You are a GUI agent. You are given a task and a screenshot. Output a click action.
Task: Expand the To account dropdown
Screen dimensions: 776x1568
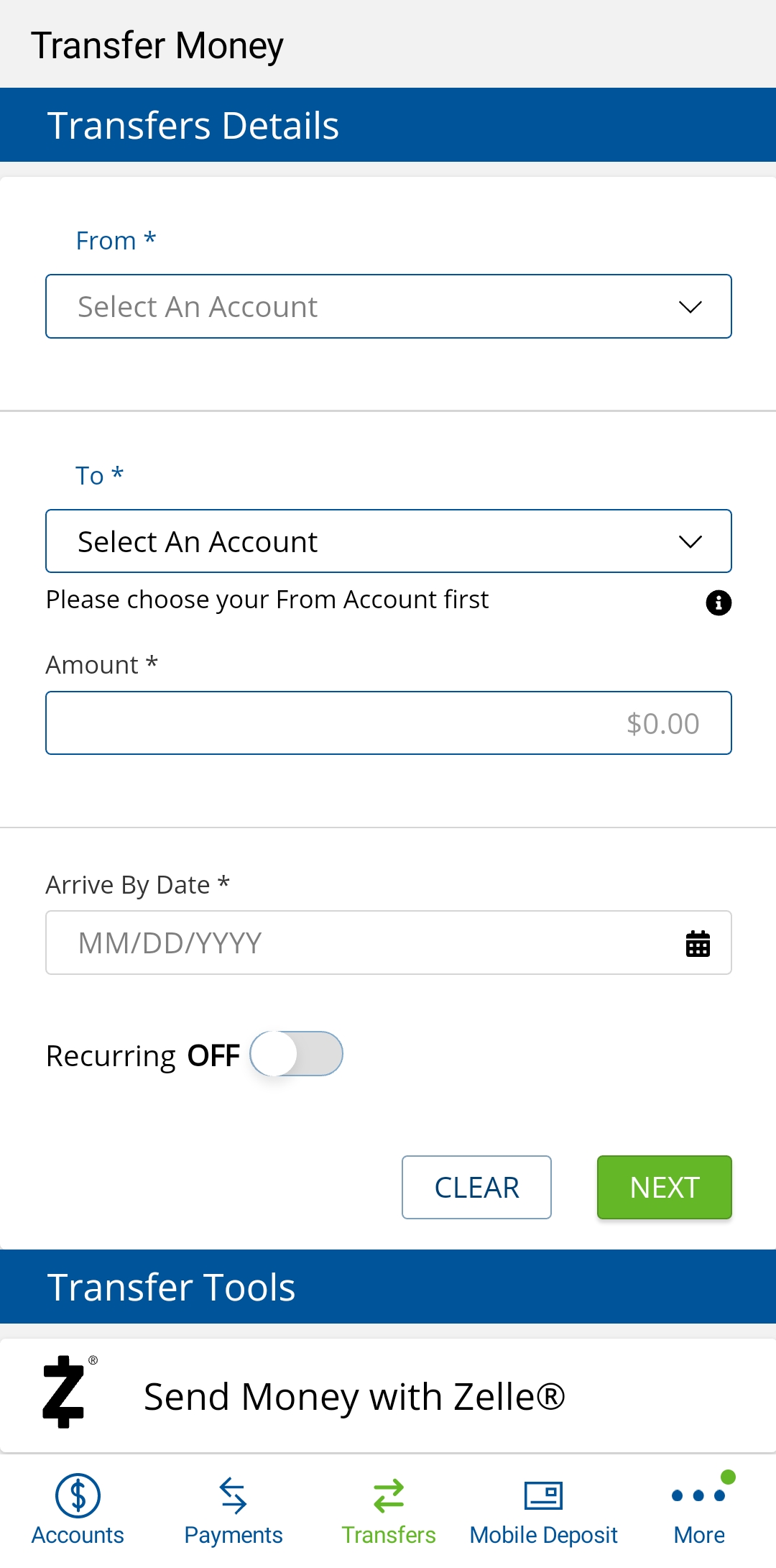pos(389,541)
